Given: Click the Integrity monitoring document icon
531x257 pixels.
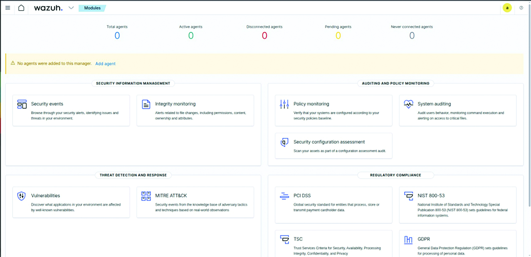Looking at the screenshot, I should click(x=146, y=104).
